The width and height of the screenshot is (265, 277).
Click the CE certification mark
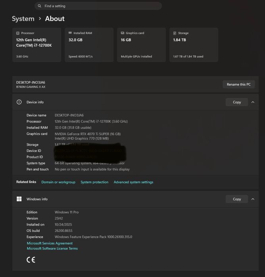pyautogui.click(x=31, y=260)
